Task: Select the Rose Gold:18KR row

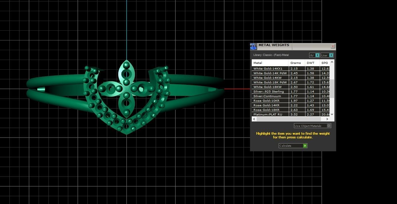Action: [291, 110]
